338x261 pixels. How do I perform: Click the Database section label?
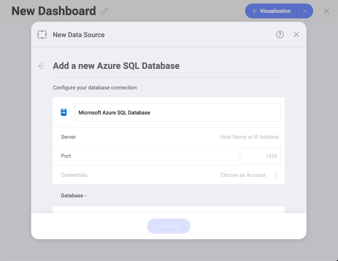click(72, 196)
